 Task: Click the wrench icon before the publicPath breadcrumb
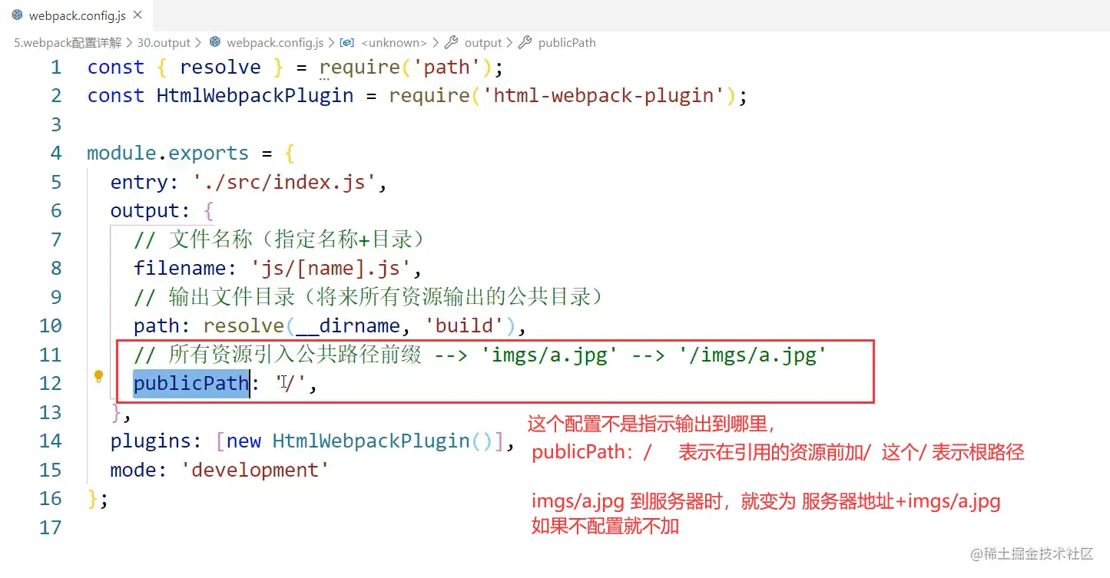[x=525, y=43]
